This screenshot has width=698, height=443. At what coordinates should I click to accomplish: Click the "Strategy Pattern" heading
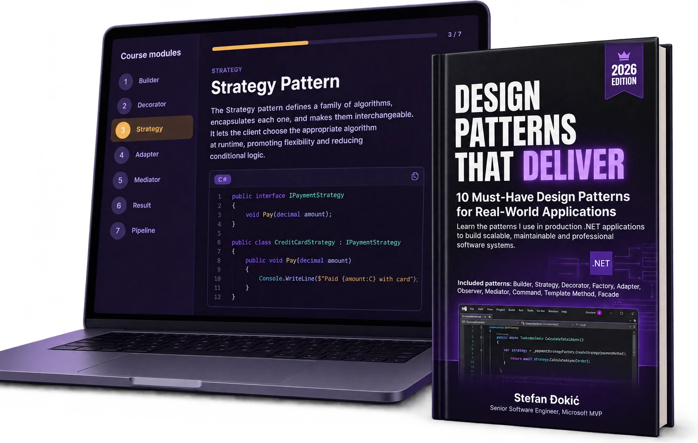tap(275, 85)
